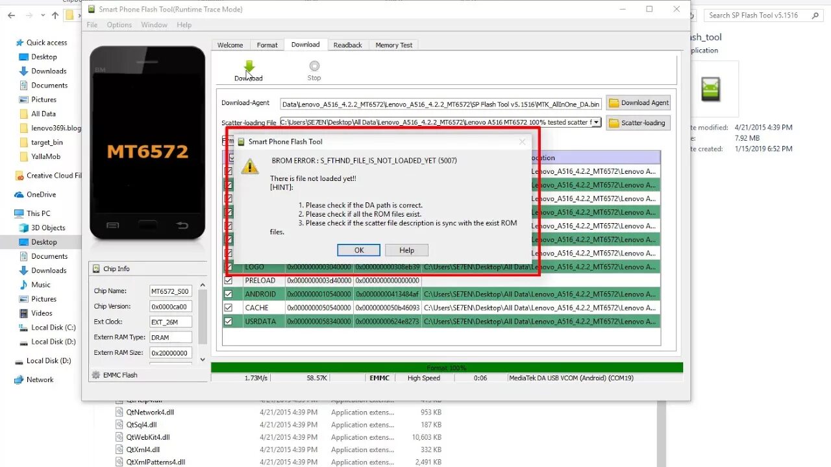Click the green Format 100% progress bar
Screen dimensions: 831x467
[x=447, y=368]
